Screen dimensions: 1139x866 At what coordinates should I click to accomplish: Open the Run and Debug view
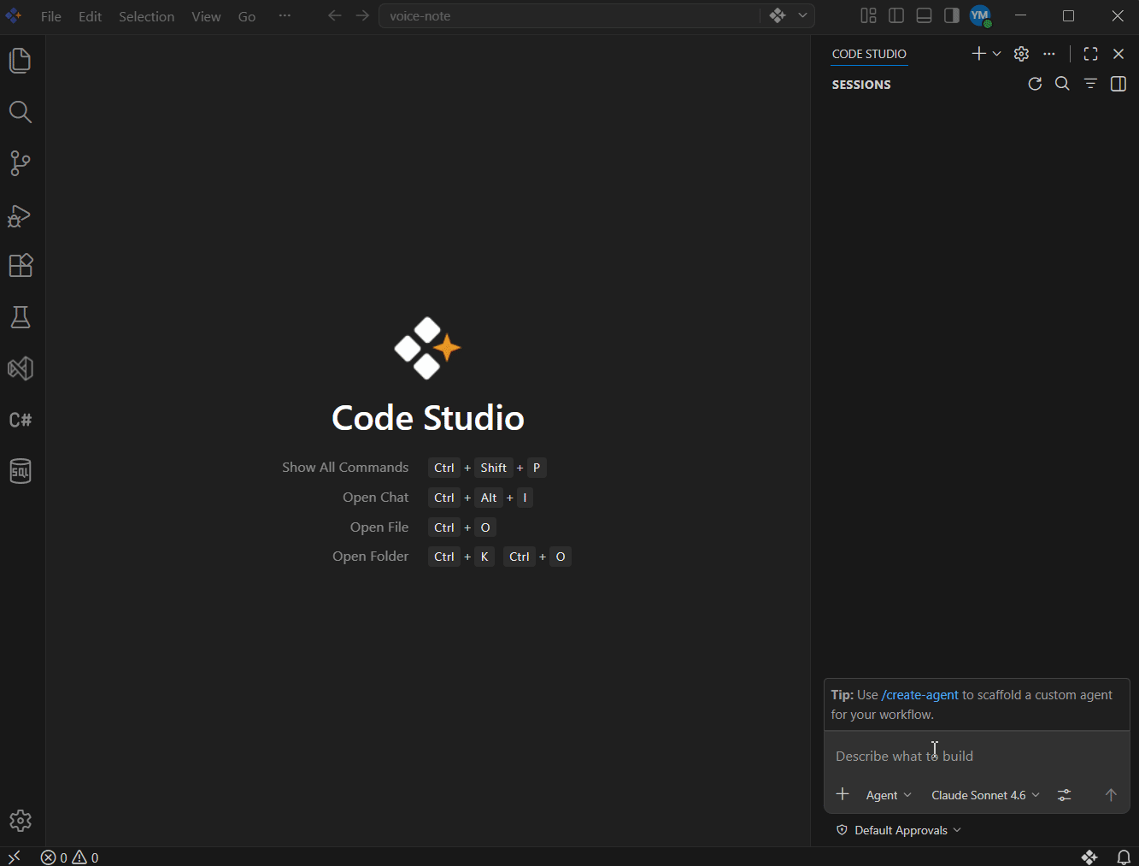[x=21, y=215]
